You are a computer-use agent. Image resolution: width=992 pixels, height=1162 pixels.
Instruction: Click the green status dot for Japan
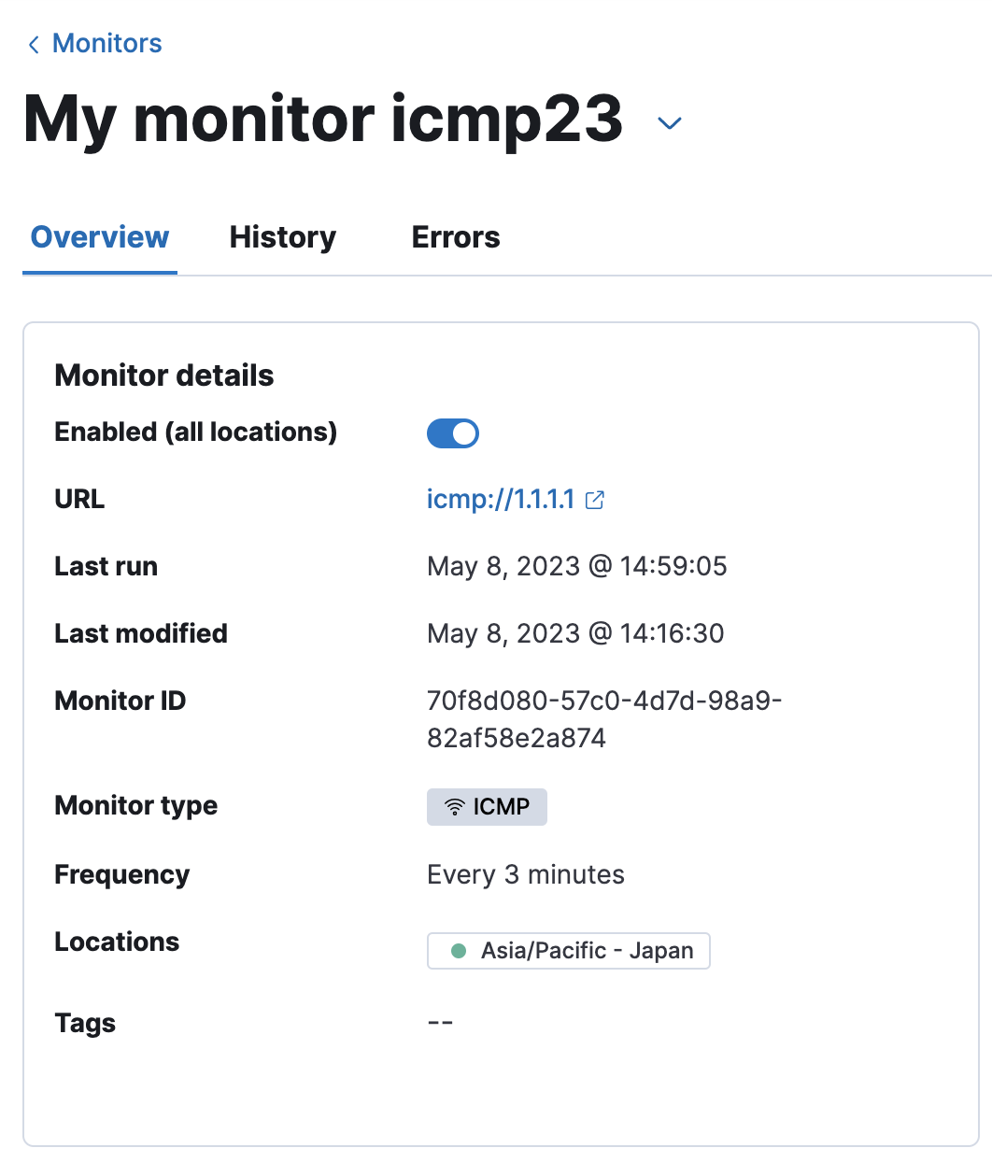click(459, 951)
